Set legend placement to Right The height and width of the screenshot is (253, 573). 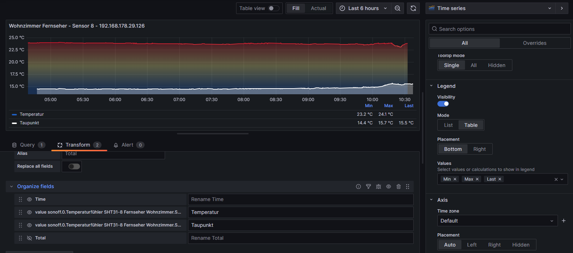(x=479, y=149)
